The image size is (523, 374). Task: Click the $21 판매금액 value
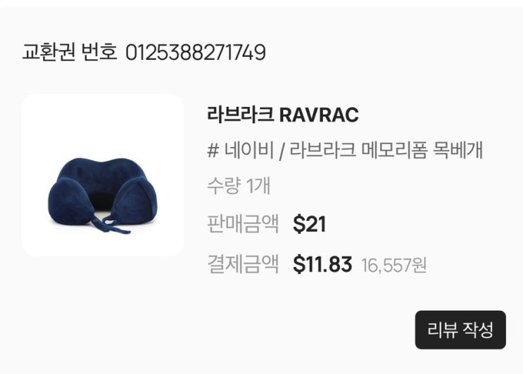pyautogui.click(x=309, y=224)
